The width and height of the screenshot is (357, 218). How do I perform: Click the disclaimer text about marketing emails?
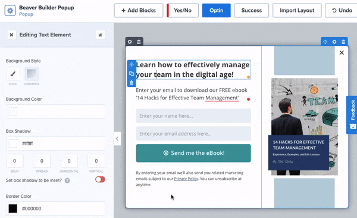coord(189,179)
